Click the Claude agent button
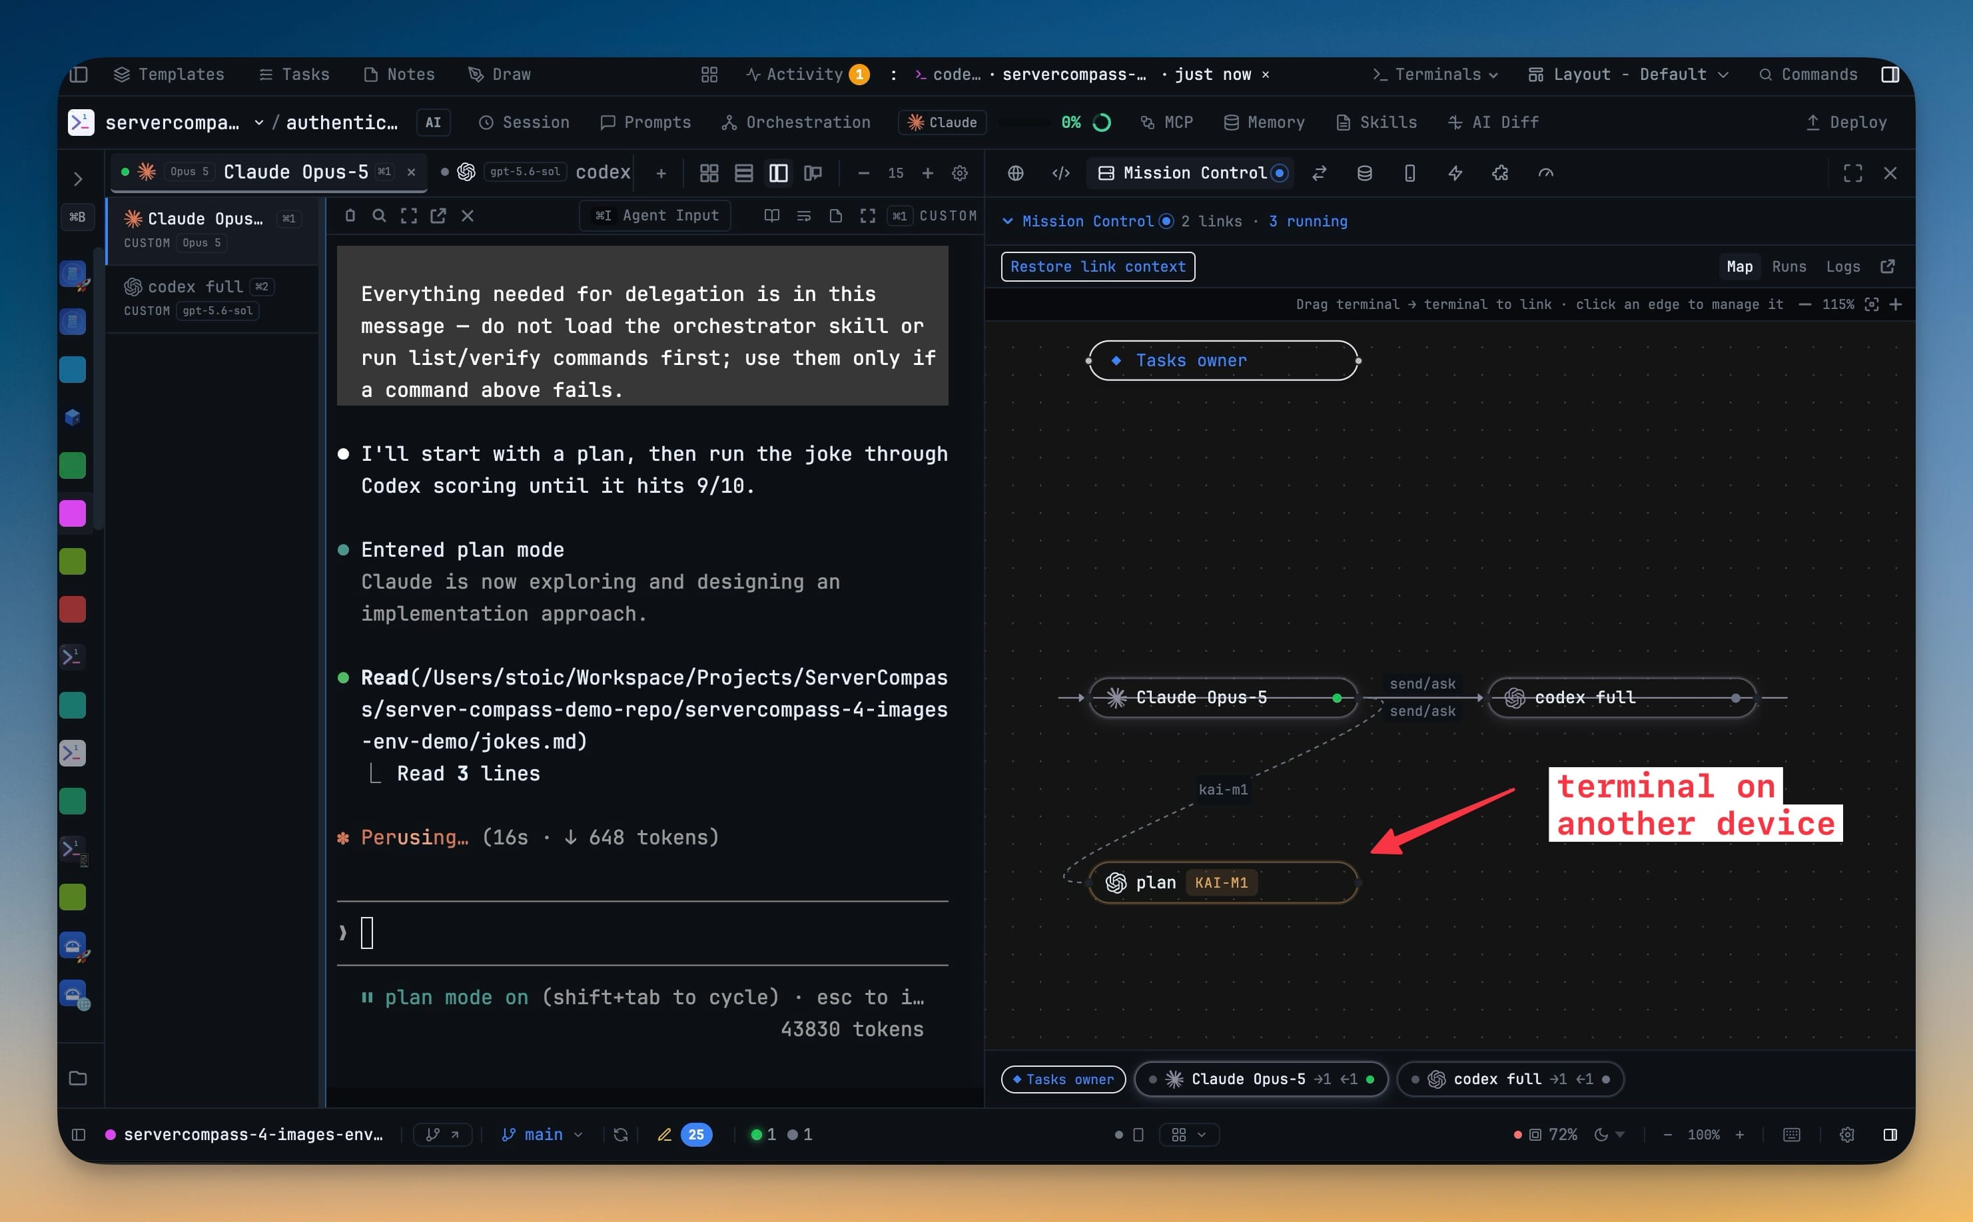The image size is (1973, 1222). [943, 122]
